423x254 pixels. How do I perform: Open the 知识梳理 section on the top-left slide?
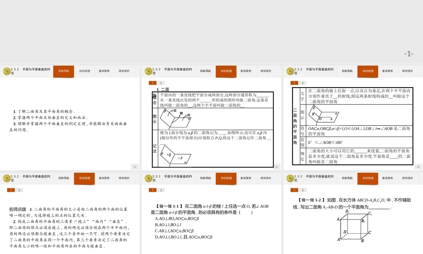pyautogui.click(x=84, y=71)
